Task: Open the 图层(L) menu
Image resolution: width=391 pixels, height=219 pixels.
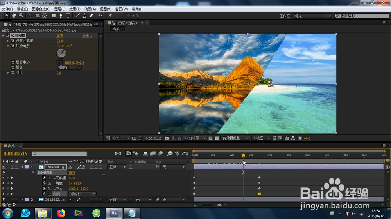Action: [x=60, y=9]
